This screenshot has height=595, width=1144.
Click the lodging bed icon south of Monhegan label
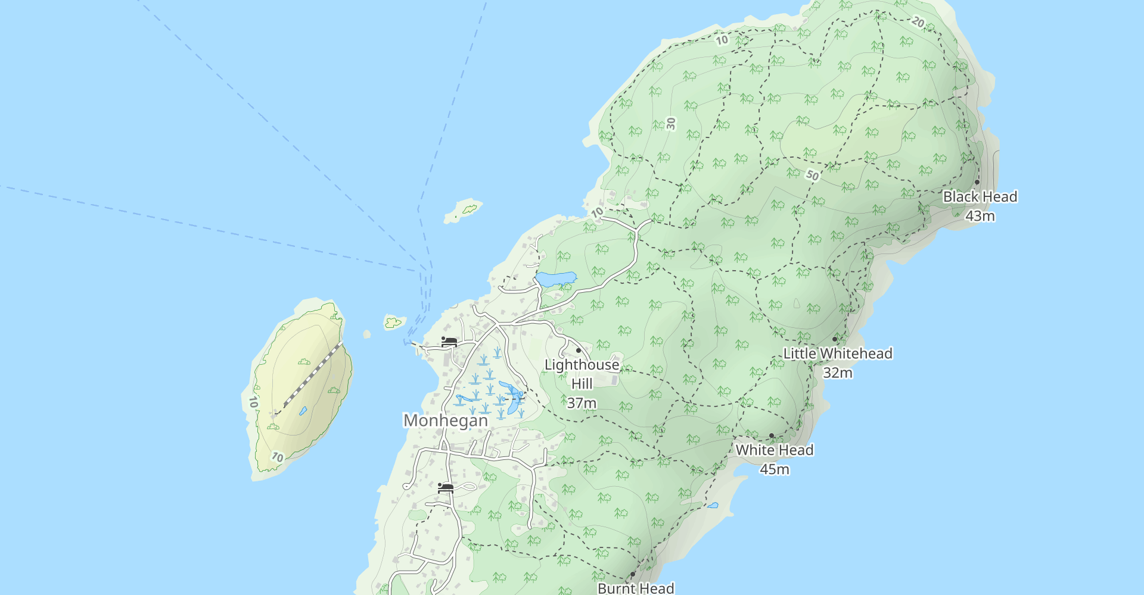click(x=446, y=488)
